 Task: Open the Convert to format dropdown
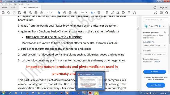[155, 54]
